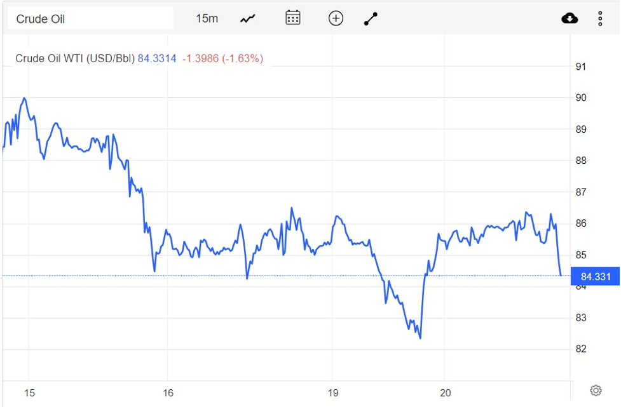
Task: Change the chart type with line icon
Action: coord(247,18)
